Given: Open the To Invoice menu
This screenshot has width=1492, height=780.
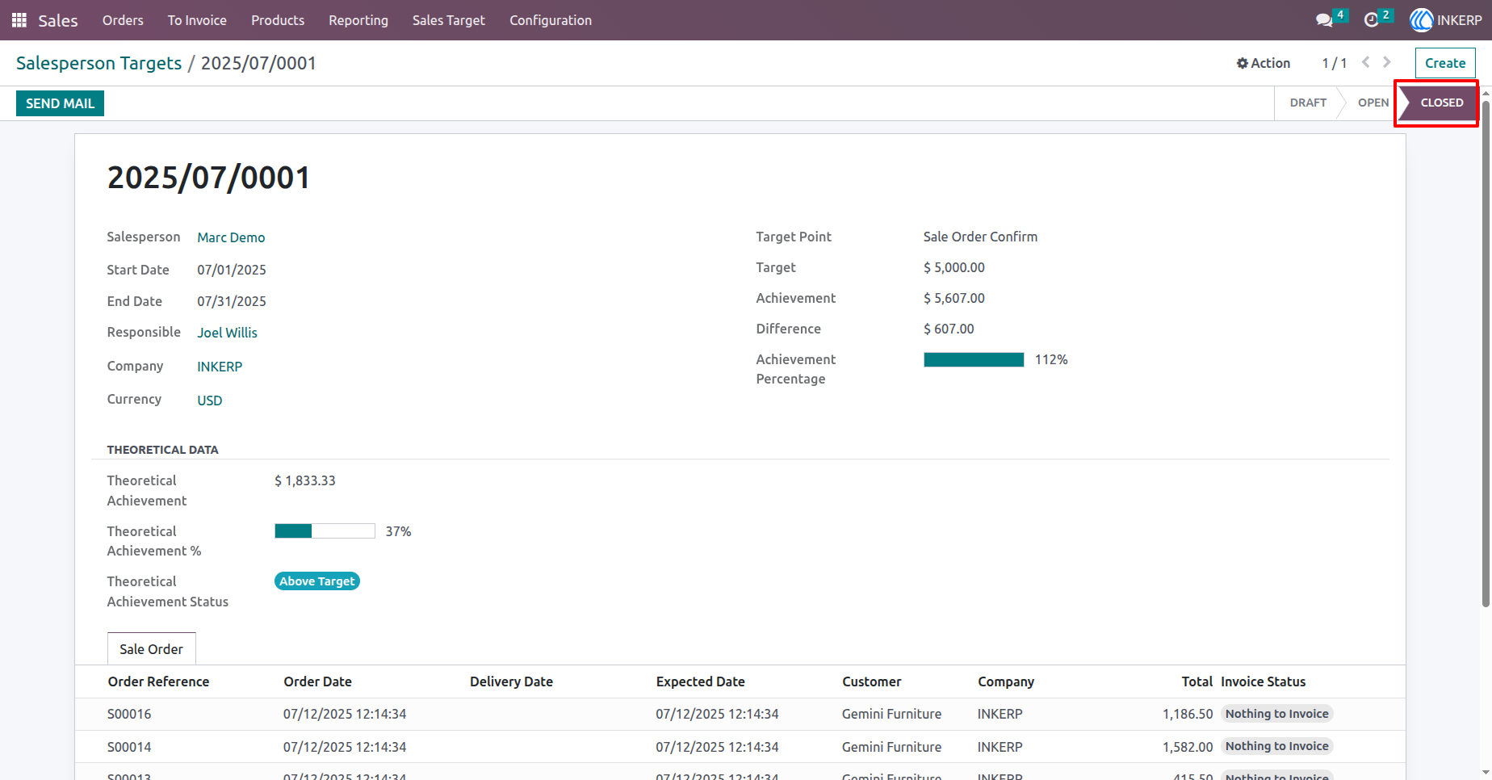Looking at the screenshot, I should [197, 20].
